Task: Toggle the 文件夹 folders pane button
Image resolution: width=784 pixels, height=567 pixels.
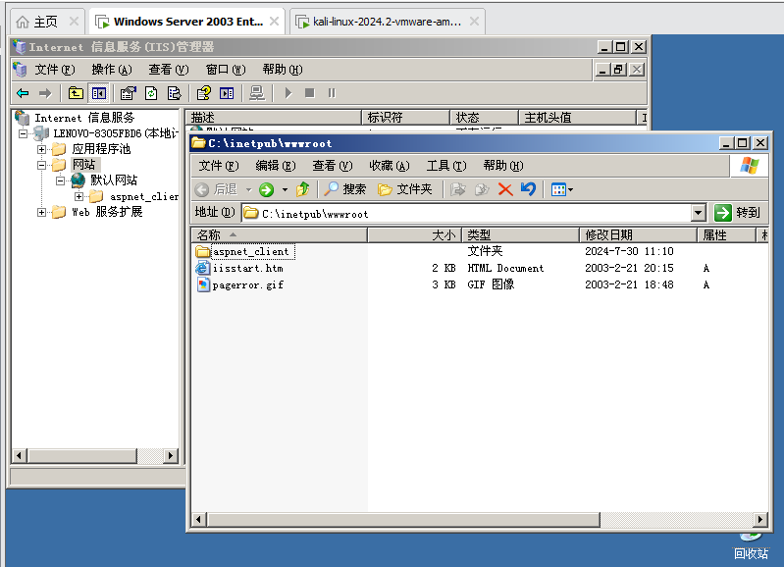Action: [x=405, y=189]
